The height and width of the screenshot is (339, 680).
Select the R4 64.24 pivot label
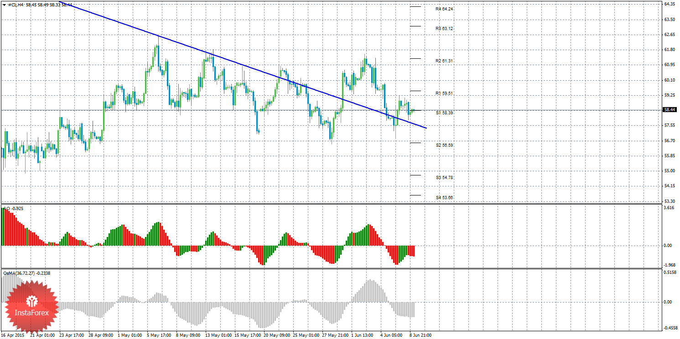[444, 9]
